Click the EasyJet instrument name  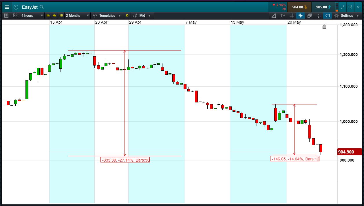coord(30,7)
